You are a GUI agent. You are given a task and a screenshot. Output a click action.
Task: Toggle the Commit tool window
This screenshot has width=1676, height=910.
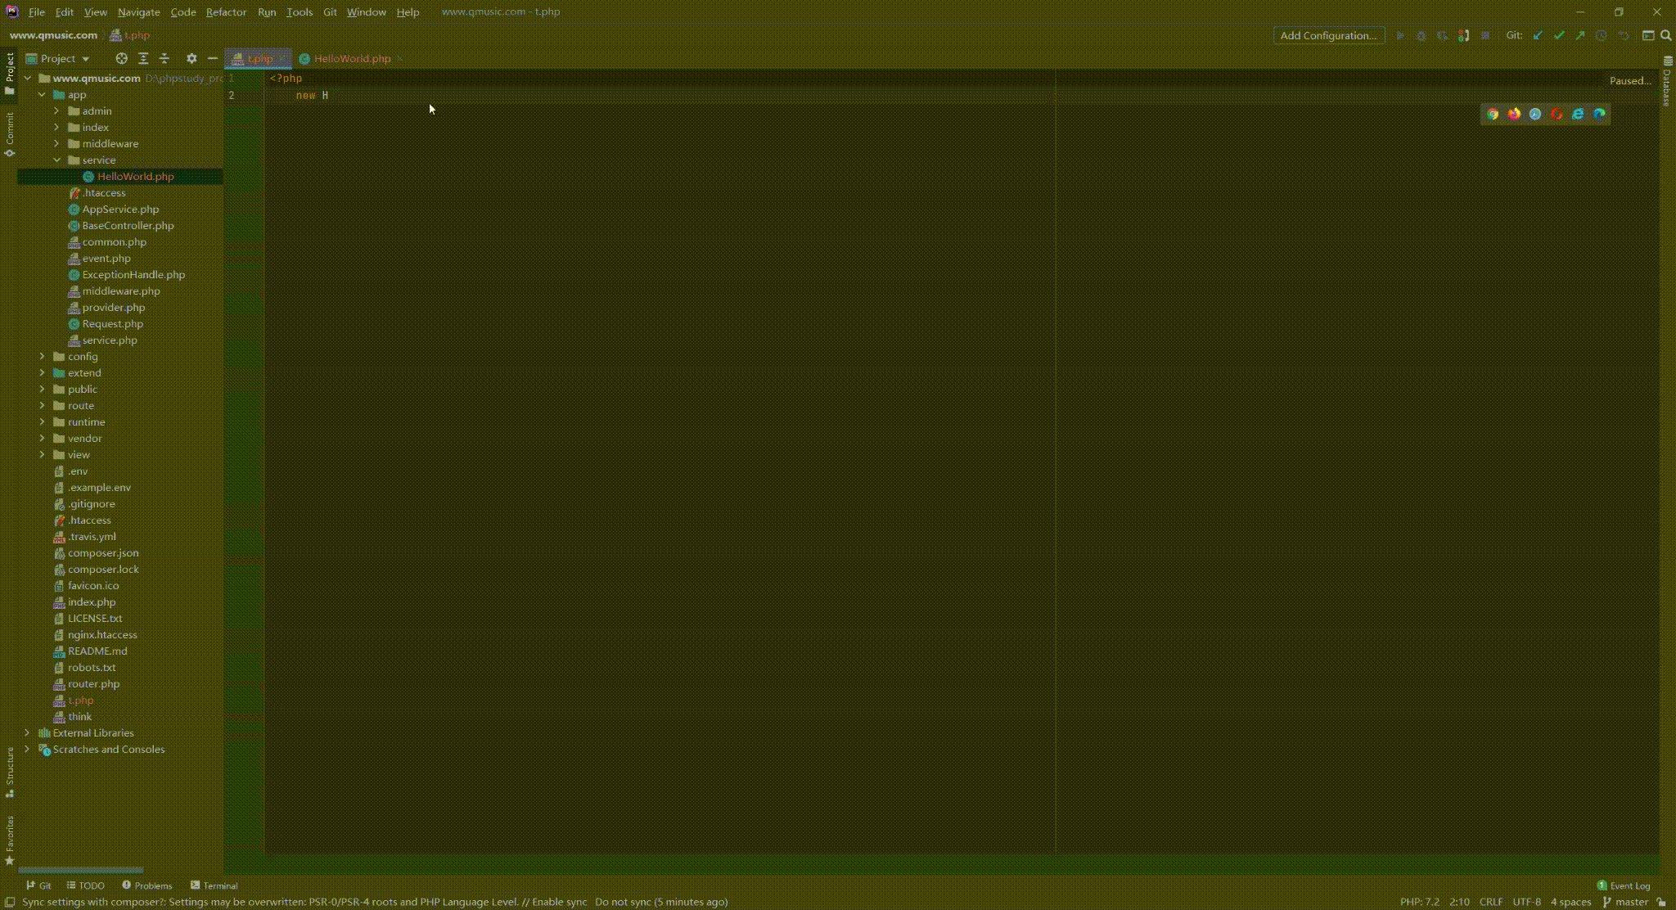(10, 133)
